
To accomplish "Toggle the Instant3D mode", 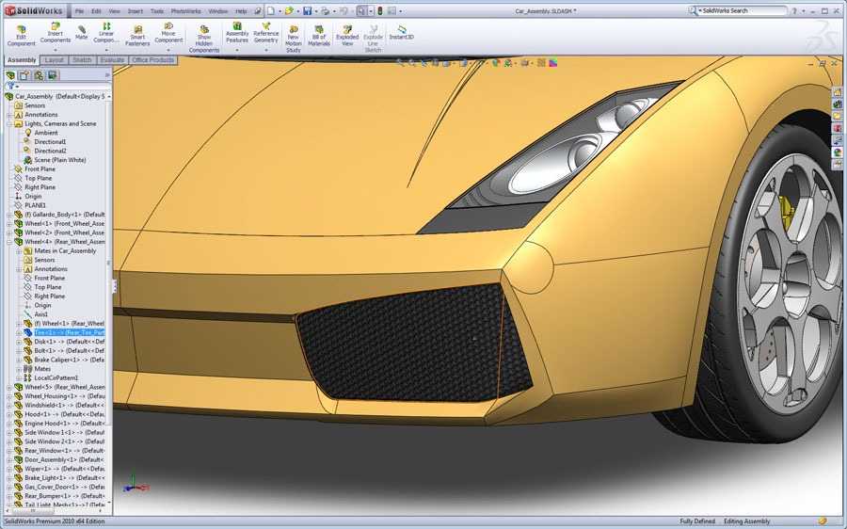I will coord(401,32).
